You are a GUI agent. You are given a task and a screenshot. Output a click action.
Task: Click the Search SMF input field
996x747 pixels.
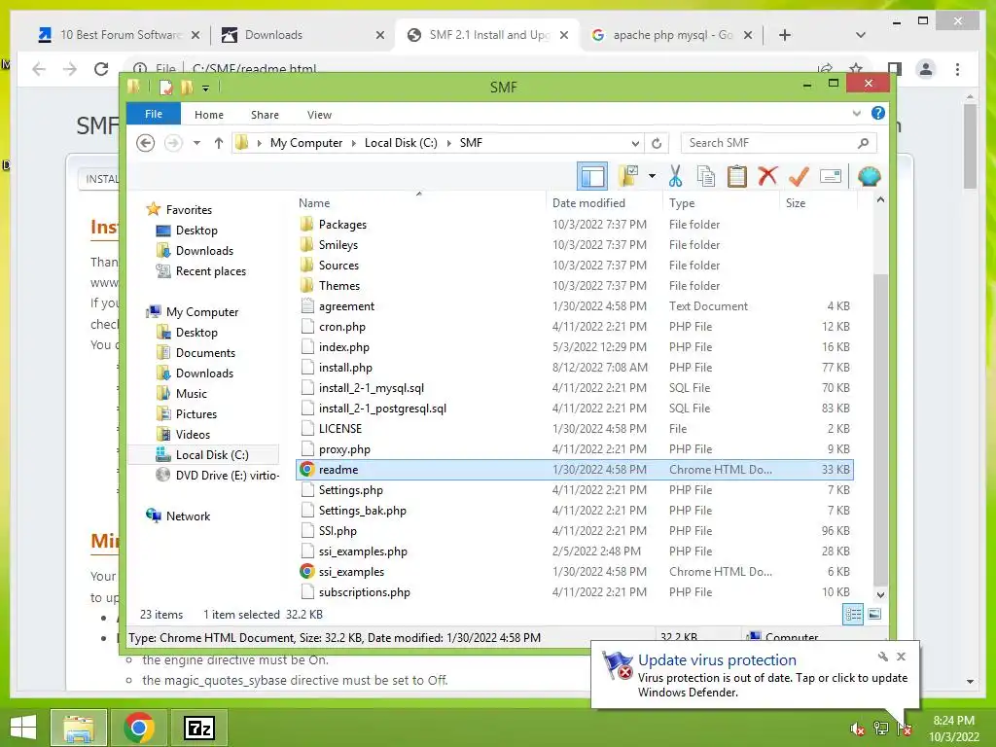tap(779, 143)
